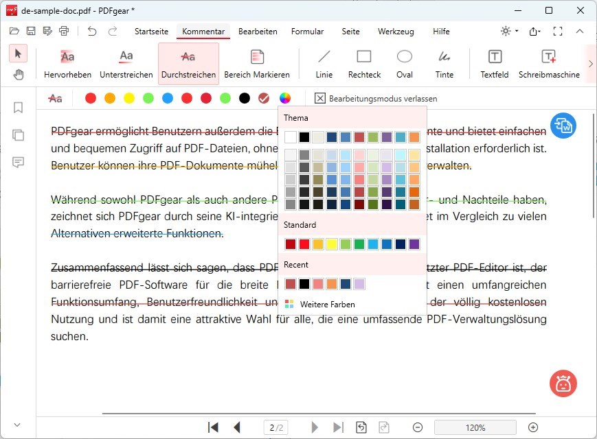Screen dimensions: 597x439
Task: Collapse the ribbon with the chevron
Action: point(580,31)
